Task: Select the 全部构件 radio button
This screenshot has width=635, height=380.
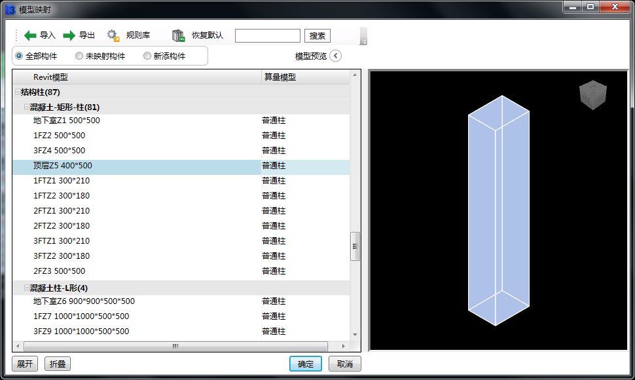Action: tap(19, 56)
